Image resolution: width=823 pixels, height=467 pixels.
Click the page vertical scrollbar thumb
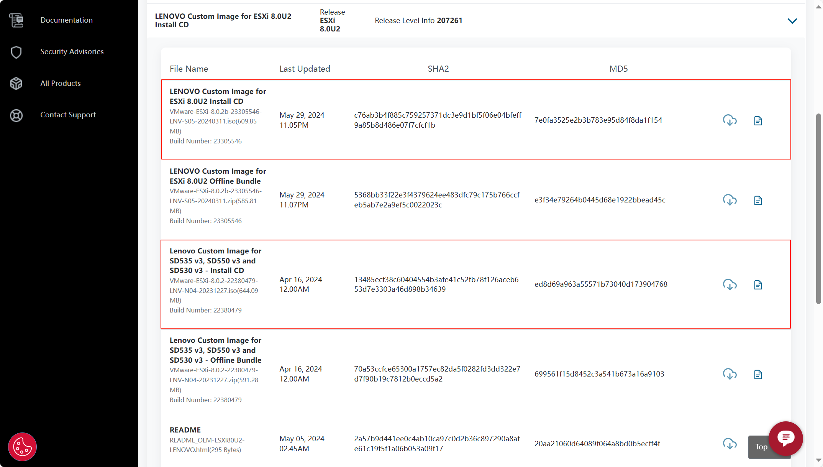[x=818, y=209]
